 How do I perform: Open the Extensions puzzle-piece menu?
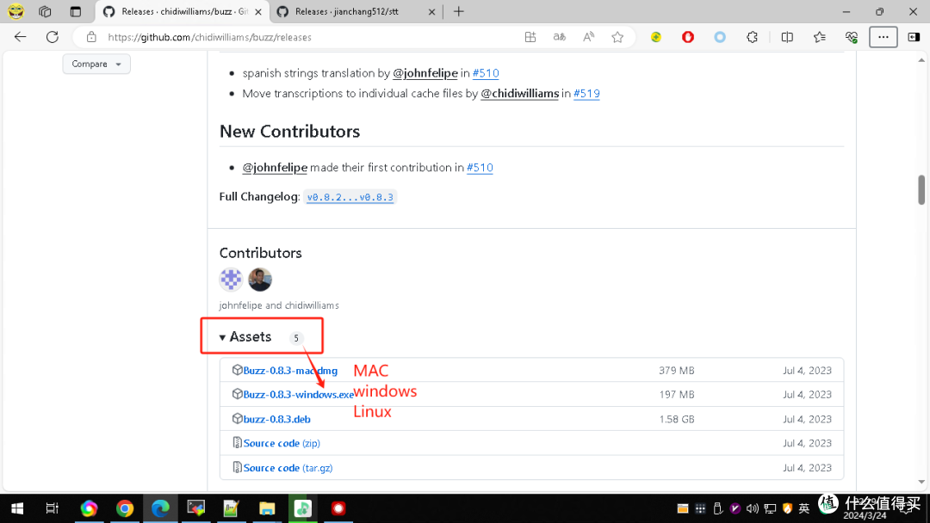[x=752, y=37]
